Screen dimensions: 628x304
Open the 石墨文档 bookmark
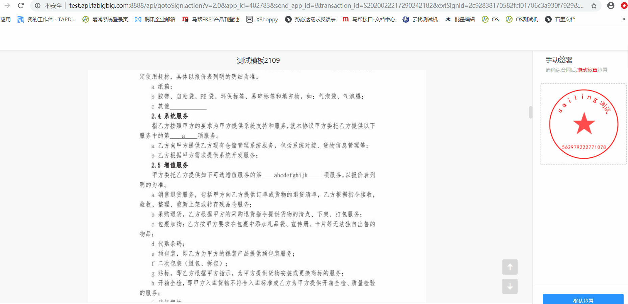560,19
